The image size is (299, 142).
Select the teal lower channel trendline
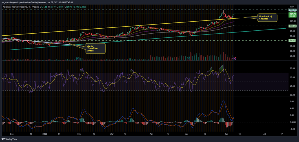[x=148, y=39]
